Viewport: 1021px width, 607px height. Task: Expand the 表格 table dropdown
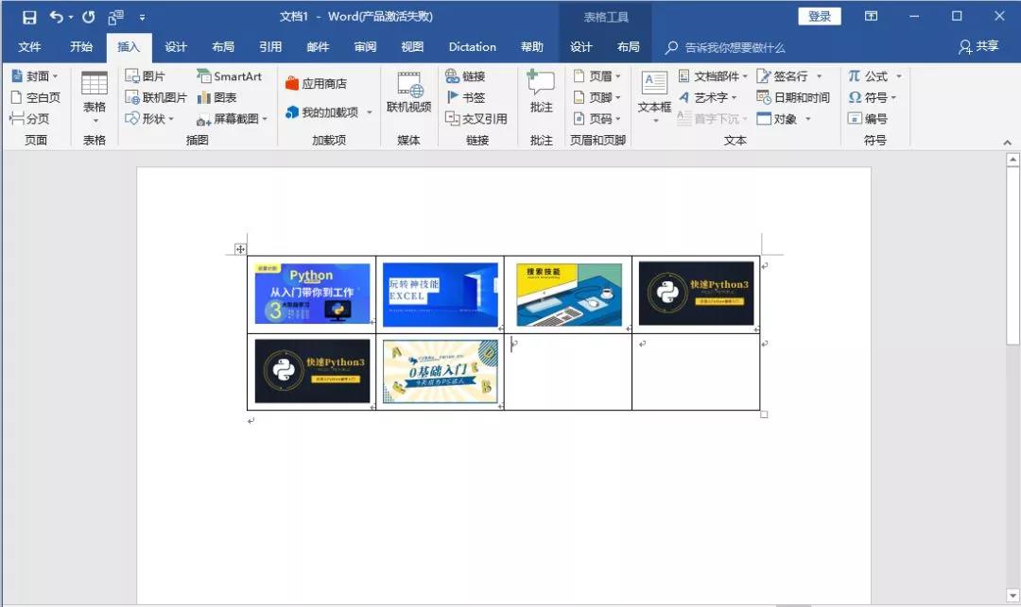click(95, 120)
